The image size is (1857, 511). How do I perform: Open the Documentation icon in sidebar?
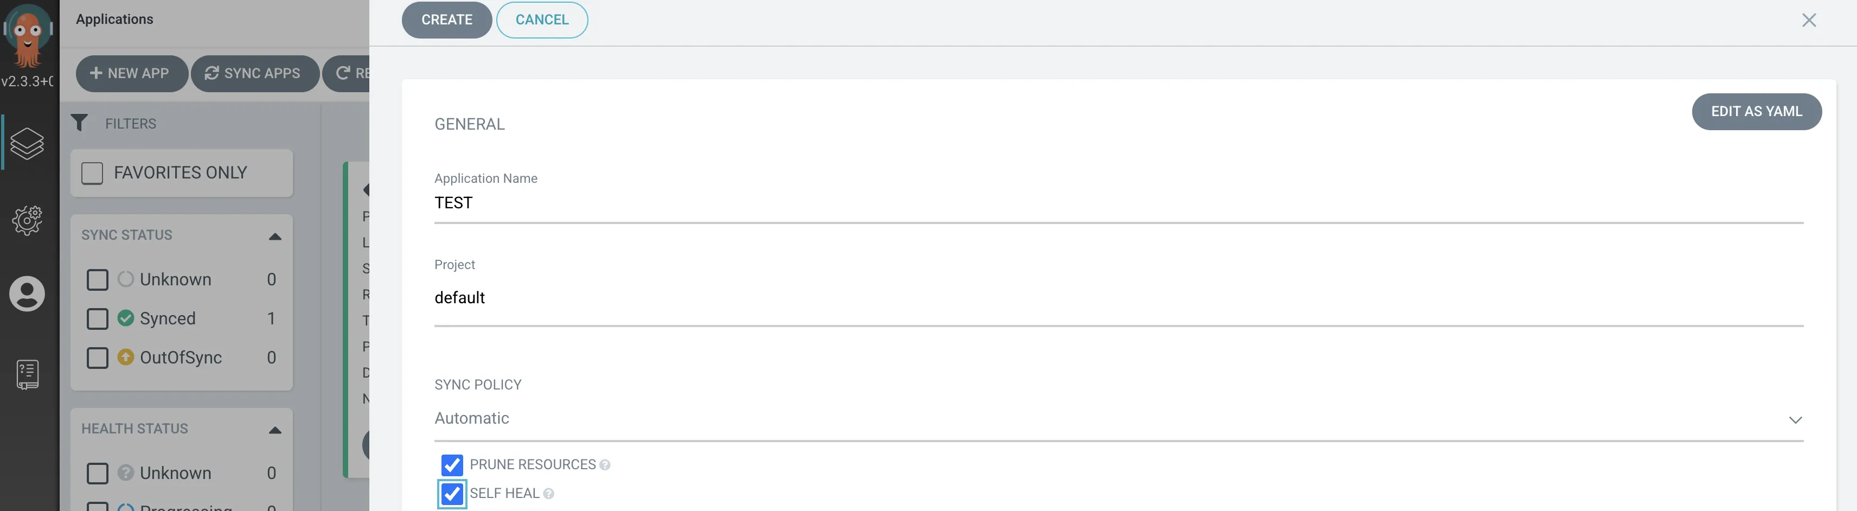tap(28, 374)
